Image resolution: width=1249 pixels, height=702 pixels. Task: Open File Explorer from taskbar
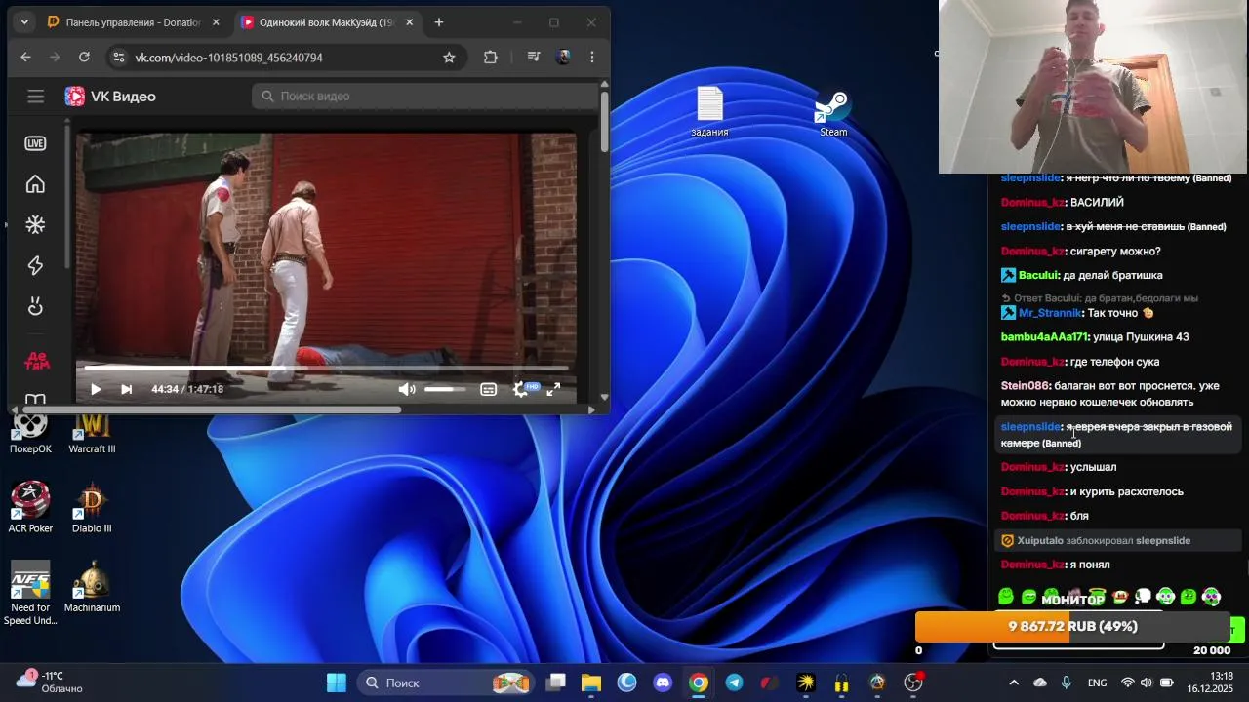coord(591,682)
